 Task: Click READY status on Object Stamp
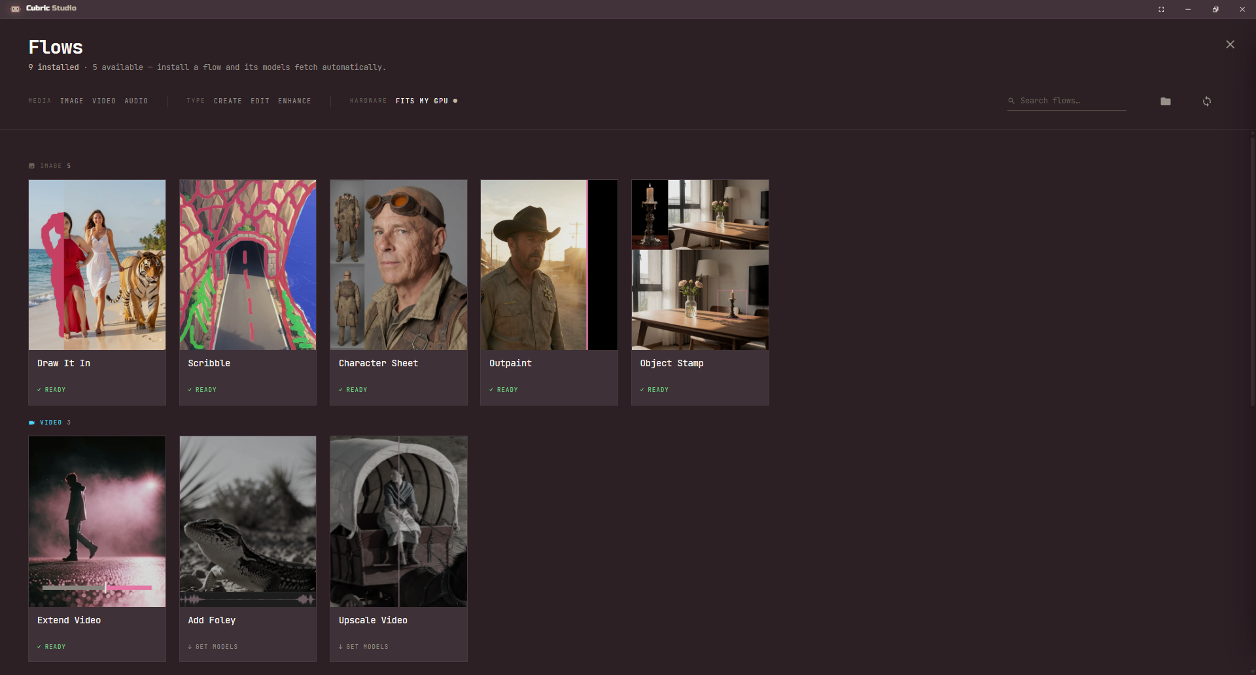[x=654, y=390]
